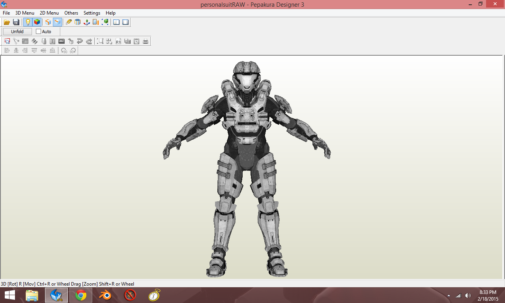Click the image picture tool icon

[x=62, y=41]
